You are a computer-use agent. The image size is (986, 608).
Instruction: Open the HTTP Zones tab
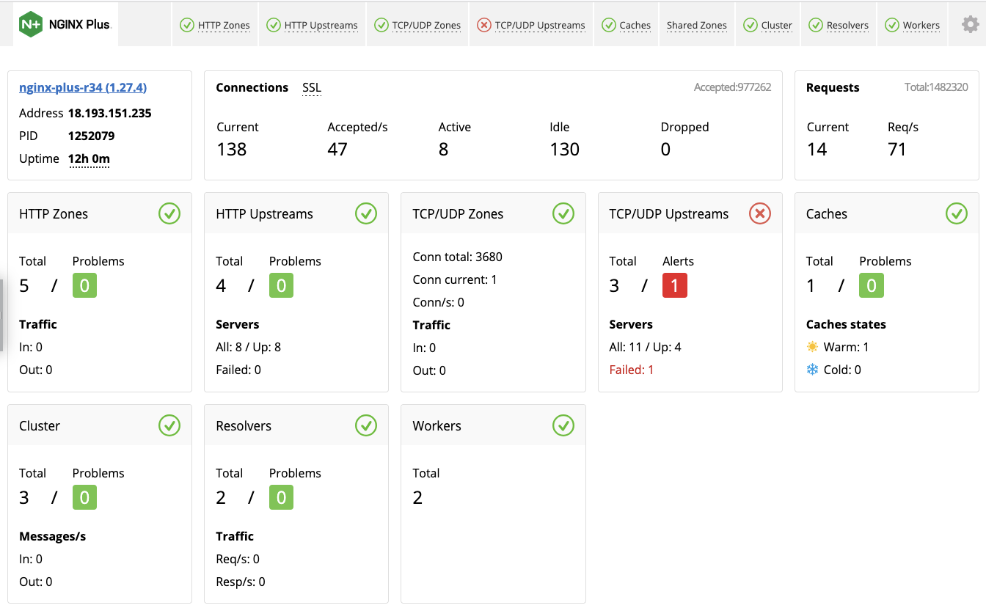tap(215, 25)
